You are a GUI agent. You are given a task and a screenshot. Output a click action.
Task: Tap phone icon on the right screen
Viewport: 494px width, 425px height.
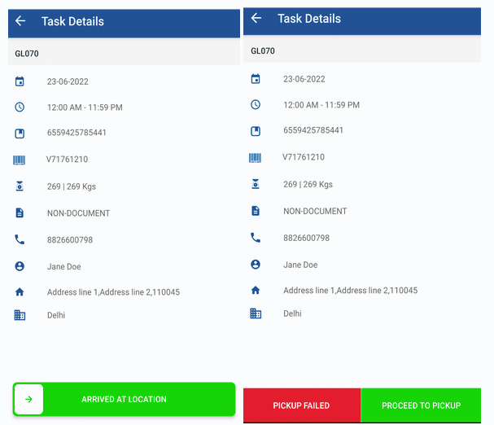(x=256, y=238)
